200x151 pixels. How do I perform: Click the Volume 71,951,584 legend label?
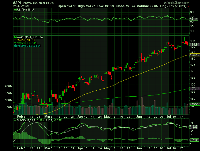29,46
